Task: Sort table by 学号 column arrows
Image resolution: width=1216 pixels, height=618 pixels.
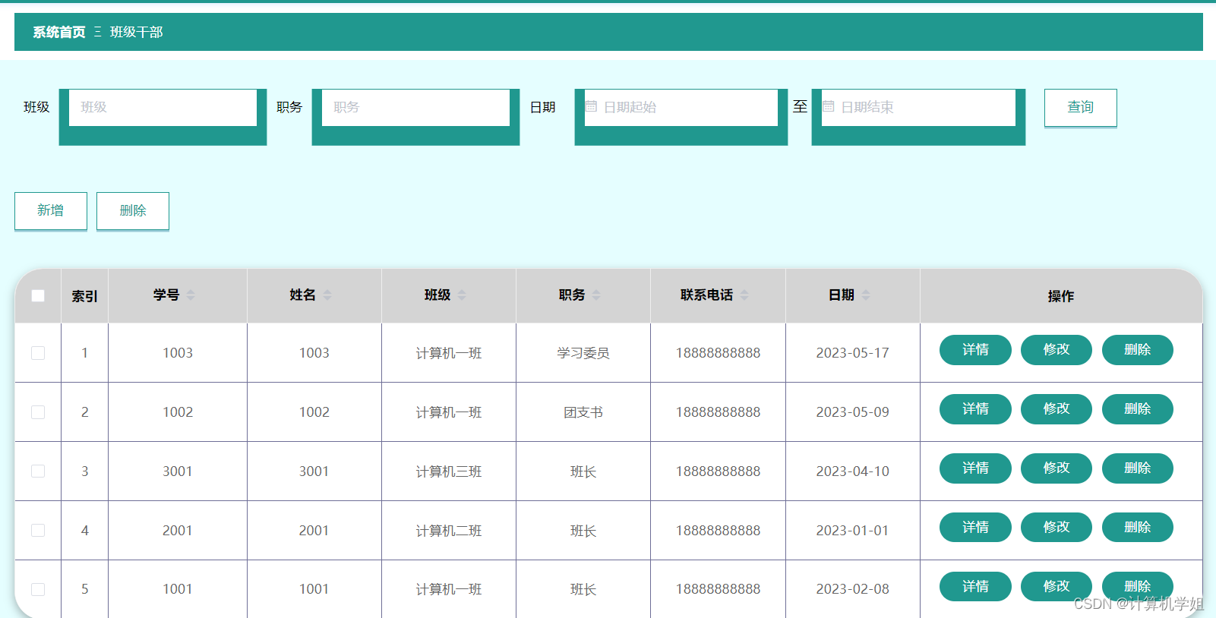Action: point(191,295)
